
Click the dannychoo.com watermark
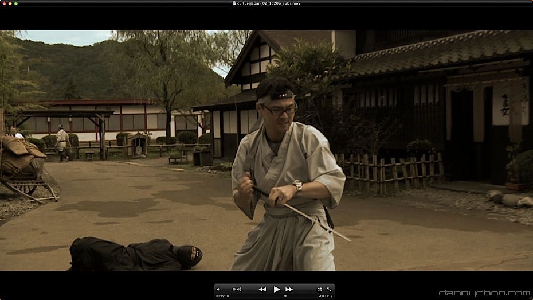pos(484,293)
